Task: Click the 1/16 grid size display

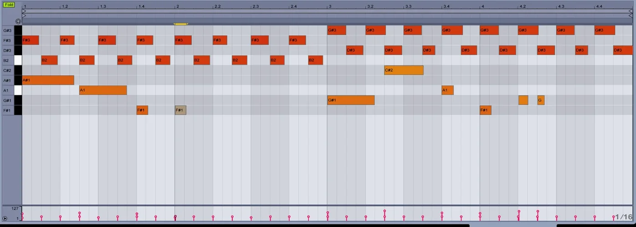Action: (624, 217)
